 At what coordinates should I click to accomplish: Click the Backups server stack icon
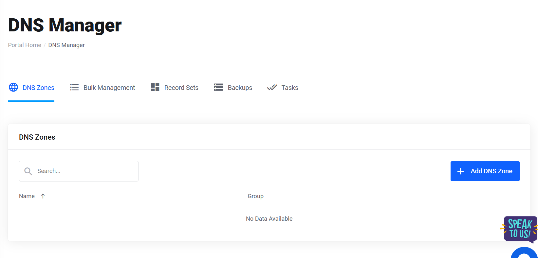pyautogui.click(x=218, y=87)
